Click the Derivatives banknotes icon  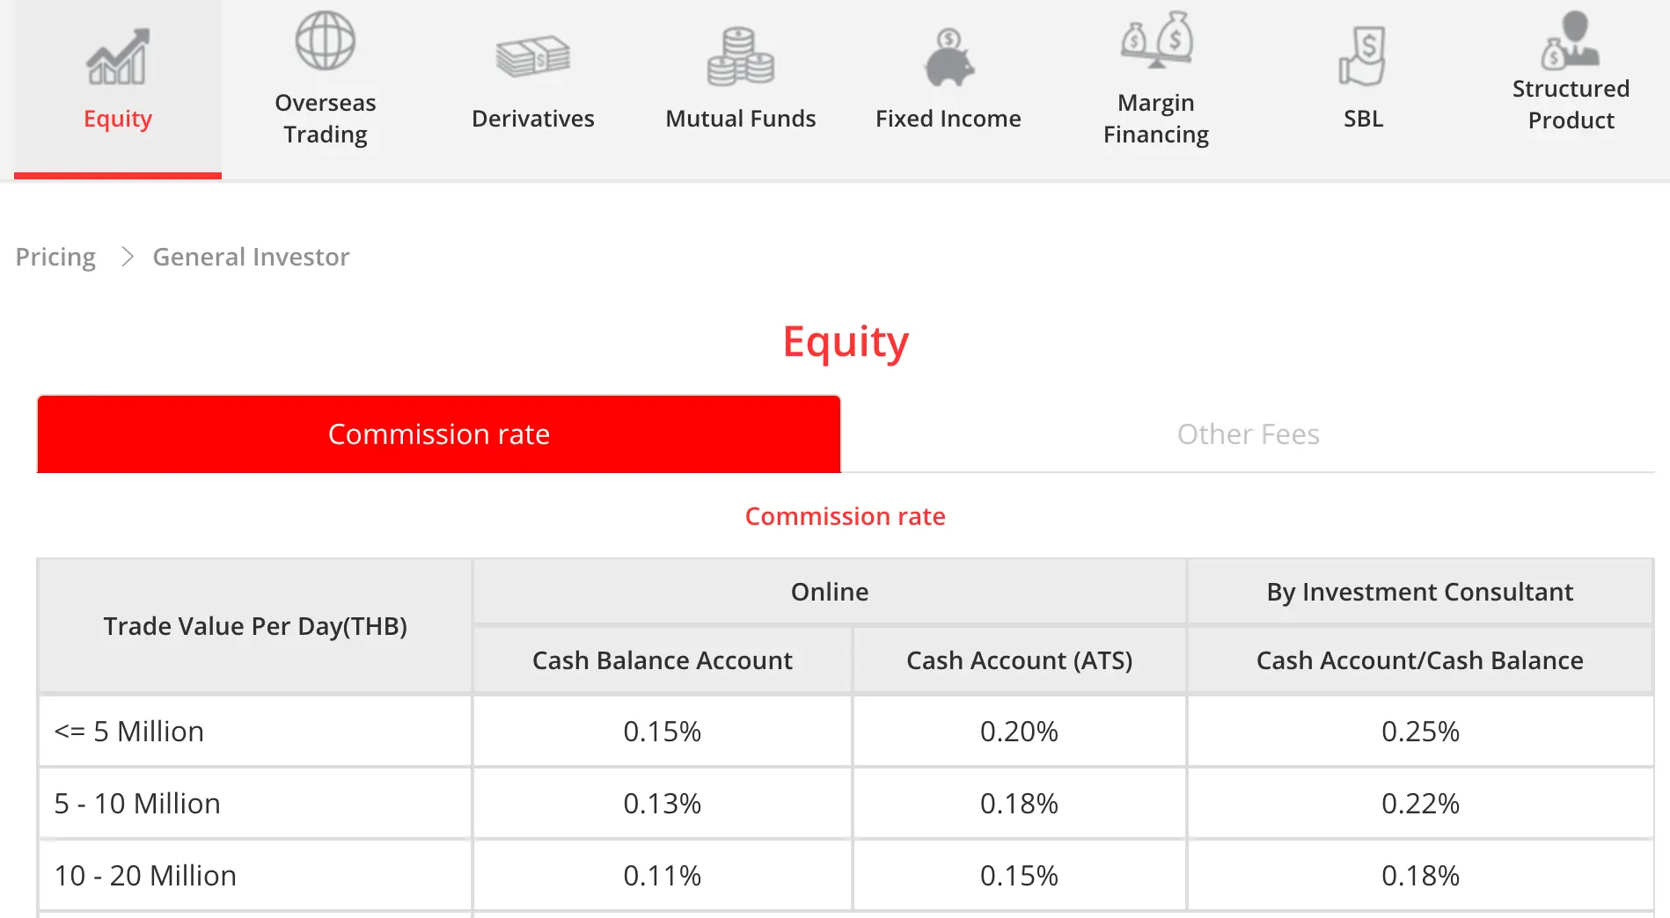532,57
